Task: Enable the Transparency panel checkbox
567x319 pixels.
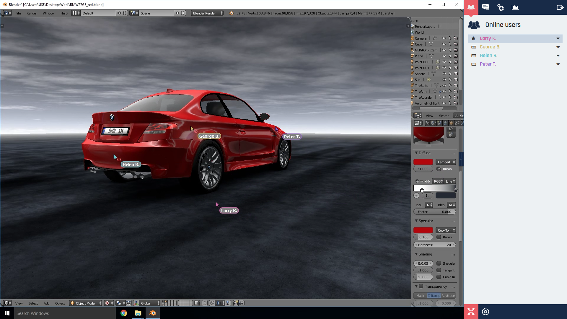Action: pyautogui.click(x=421, y=286)
